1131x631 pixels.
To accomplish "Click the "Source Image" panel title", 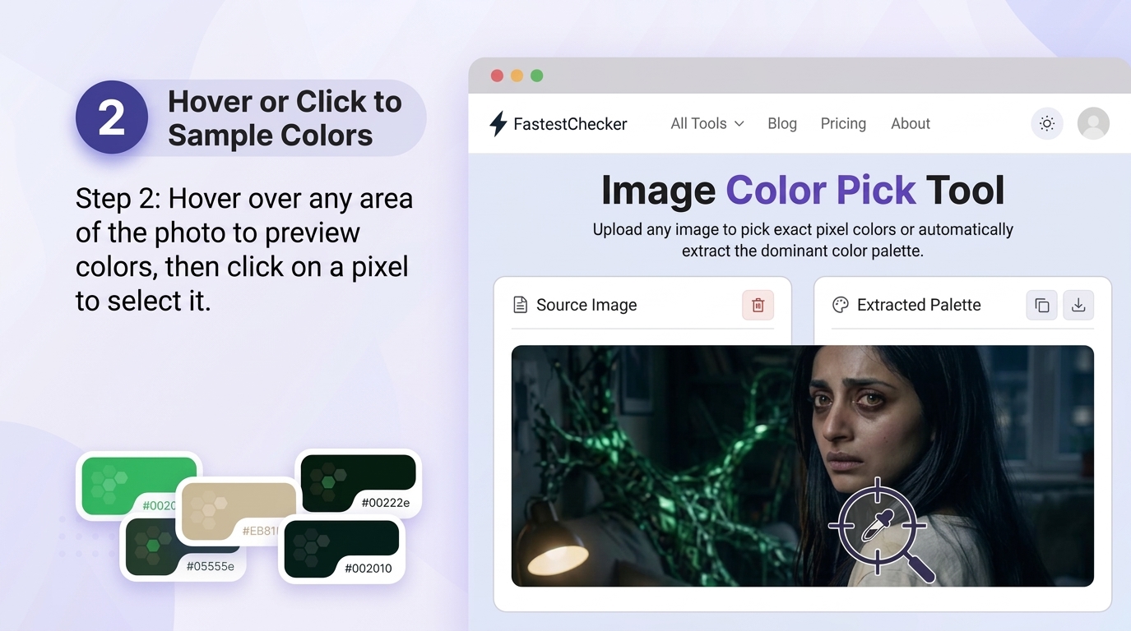I will [x=586, y=305].
